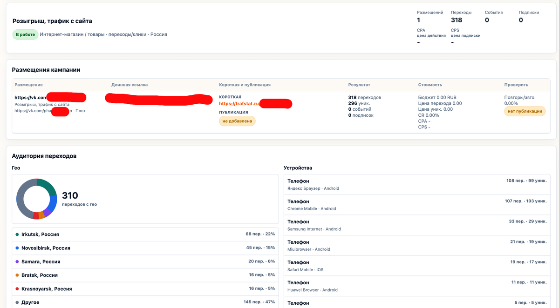The image size is (559, 308).
Task: Click the green dot beside Irkutsk
Action: (17, 234)
